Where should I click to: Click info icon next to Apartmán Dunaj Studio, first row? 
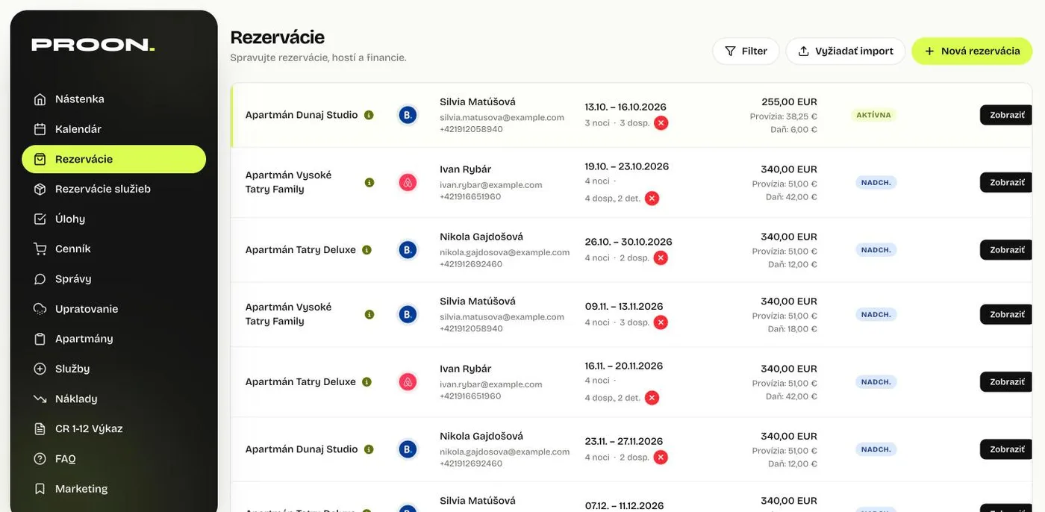click(x=369, y=115)
